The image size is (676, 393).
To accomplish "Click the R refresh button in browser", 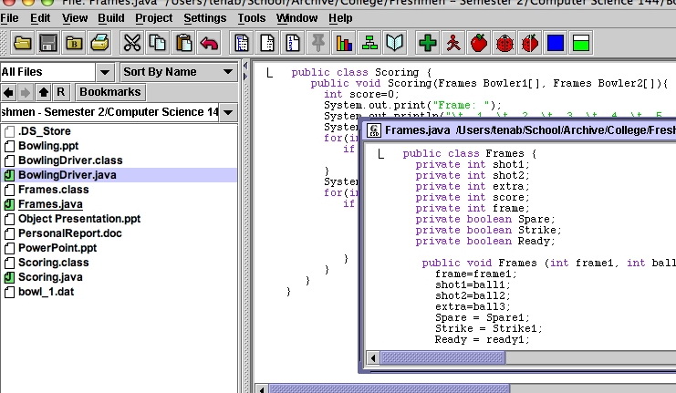I will pyautogui.click(x=61, y=92).
